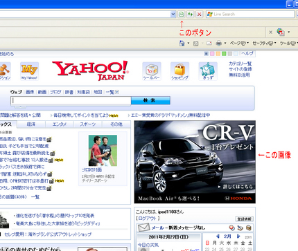Expand the address bar history dropdown
The image size is (298, 251).
click(x=173, y=15)
